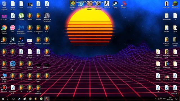Open the vocal folder
180x101 pixels.
pyautogui.click(x=175, y=28)
